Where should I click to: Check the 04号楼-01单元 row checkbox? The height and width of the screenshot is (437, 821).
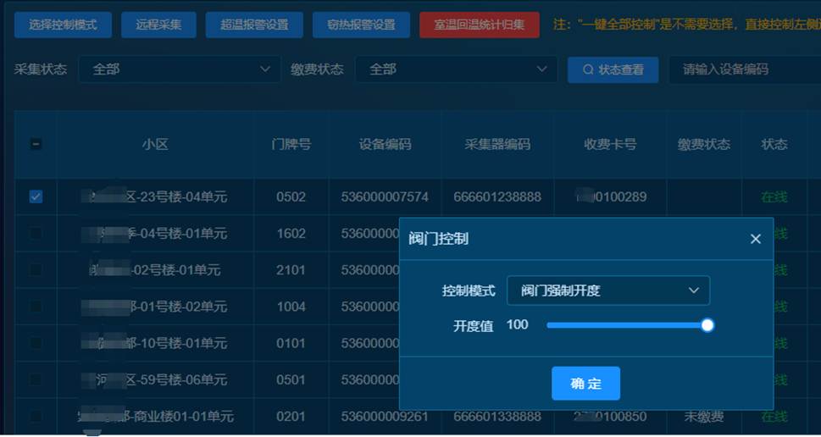pyautogui.click(x=36, y=233)
